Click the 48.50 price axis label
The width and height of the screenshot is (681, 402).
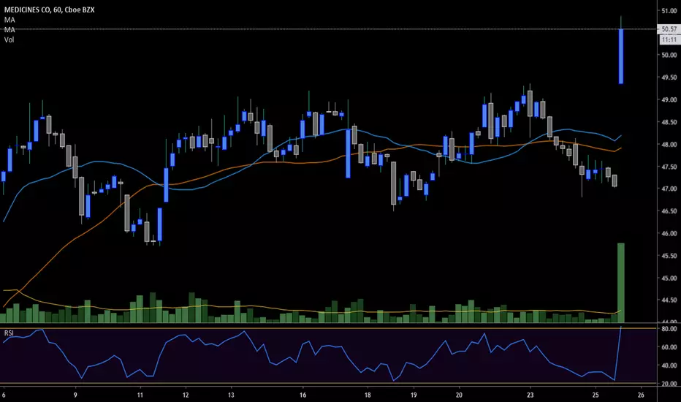click(669, 122)
